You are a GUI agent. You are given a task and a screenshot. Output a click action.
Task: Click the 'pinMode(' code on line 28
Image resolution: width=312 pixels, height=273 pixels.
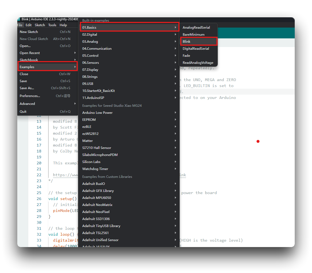tap(62, 211)
